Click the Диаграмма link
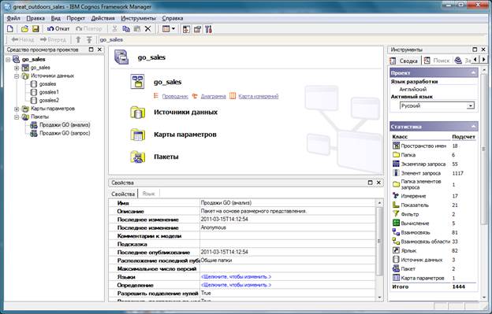This screenshot has height=314, width=492. tap(213, 97)
